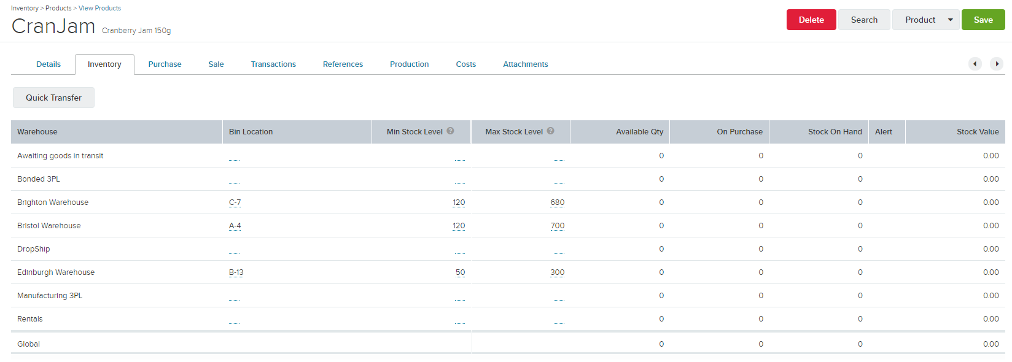Open the Transactions tab
The image size is (1012, 362).
[273, 64]
